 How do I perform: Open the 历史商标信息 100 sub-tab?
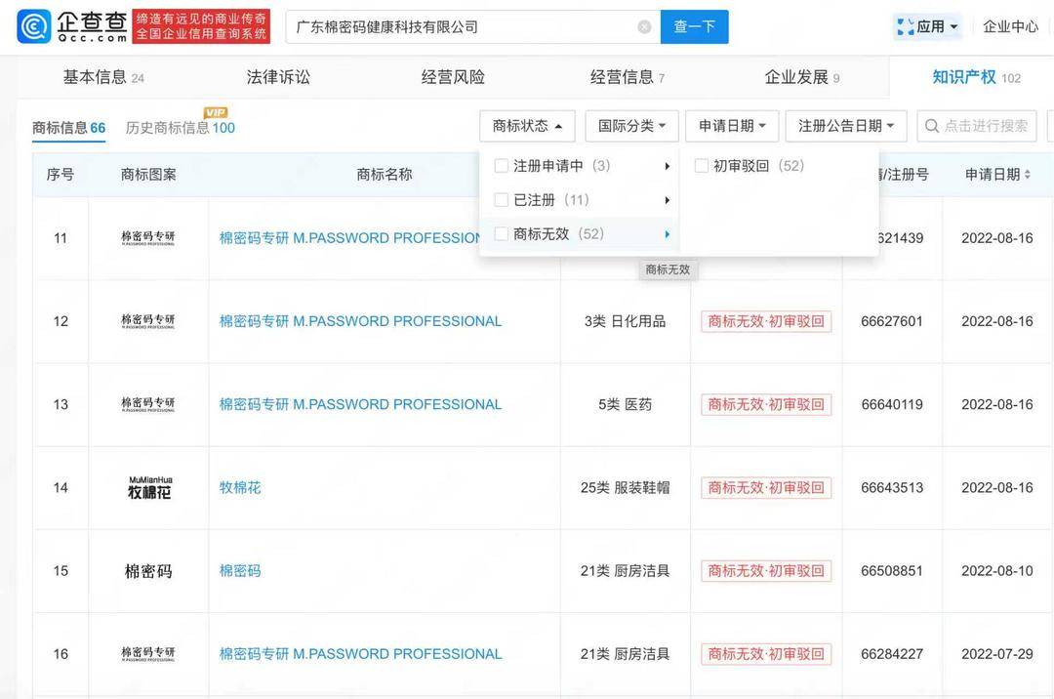pos(181,128)
